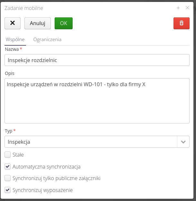The width and height of the screenshot is (196, 201).
Task: Click the black X discard button
Action: [x=13, y=23]
